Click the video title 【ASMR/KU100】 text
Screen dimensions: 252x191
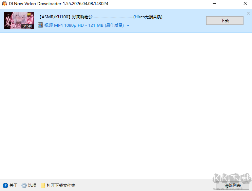101,17
